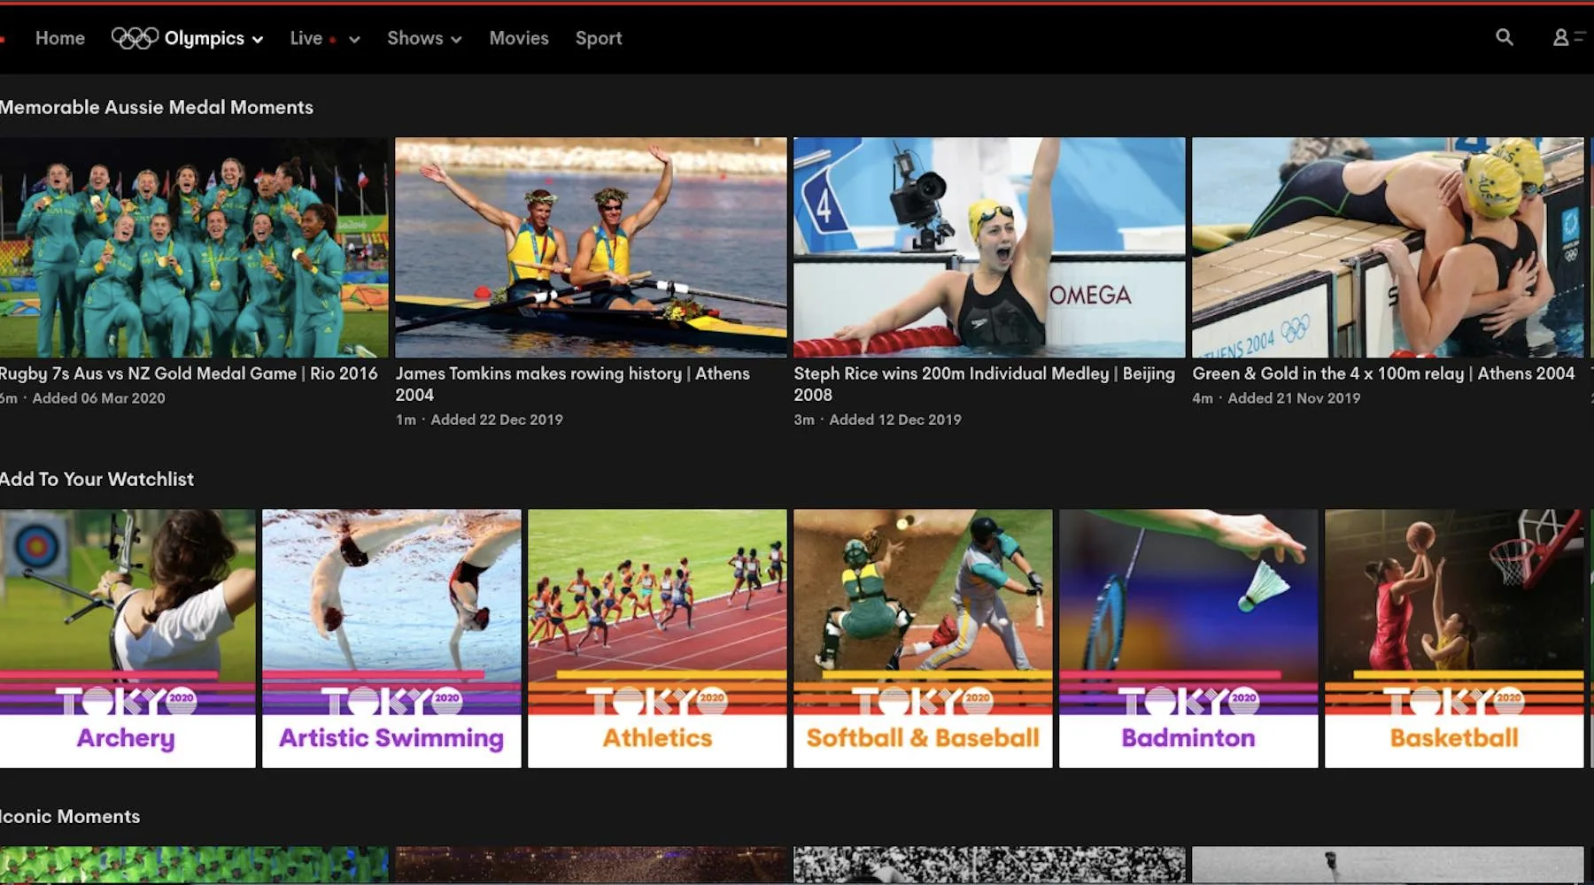The height and width of the screenshot is (885, 1594).
Task: Open the Rugby 7s Gold Medal Game title
Action: click(188, 373)
